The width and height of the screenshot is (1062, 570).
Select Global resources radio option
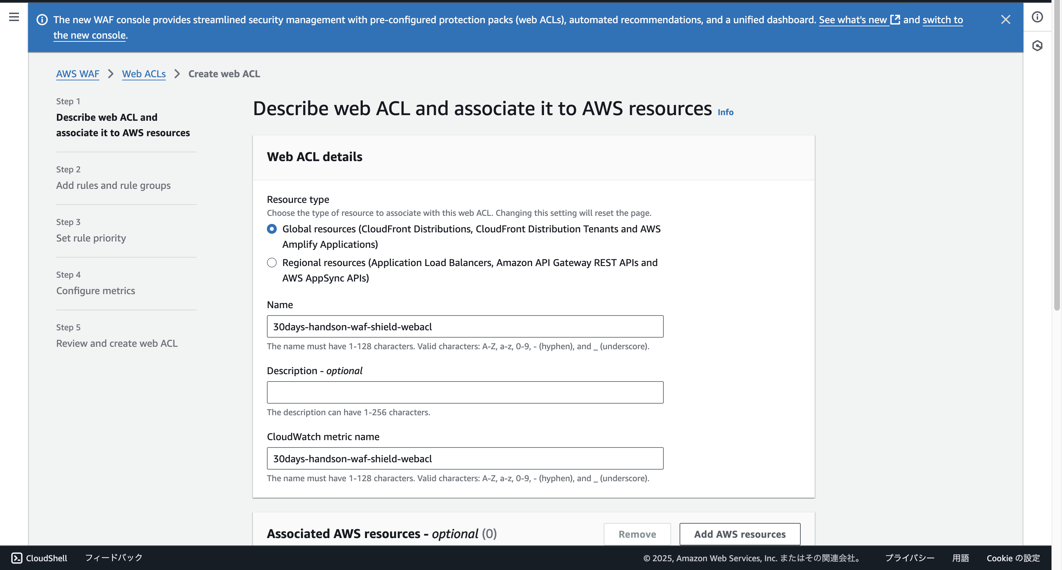272,229
